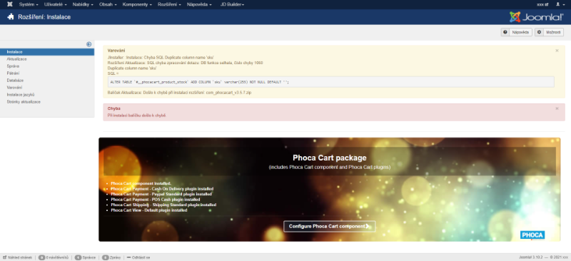Open the JD Builder dropdown menu
This screenshot has width=571, height=261.
point(232,4)
